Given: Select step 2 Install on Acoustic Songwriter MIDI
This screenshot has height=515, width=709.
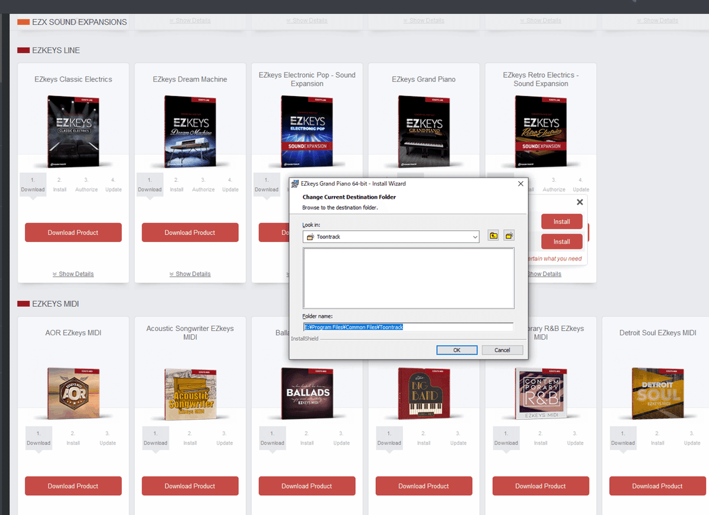Looking at the screenshot, I should (190, 438).
